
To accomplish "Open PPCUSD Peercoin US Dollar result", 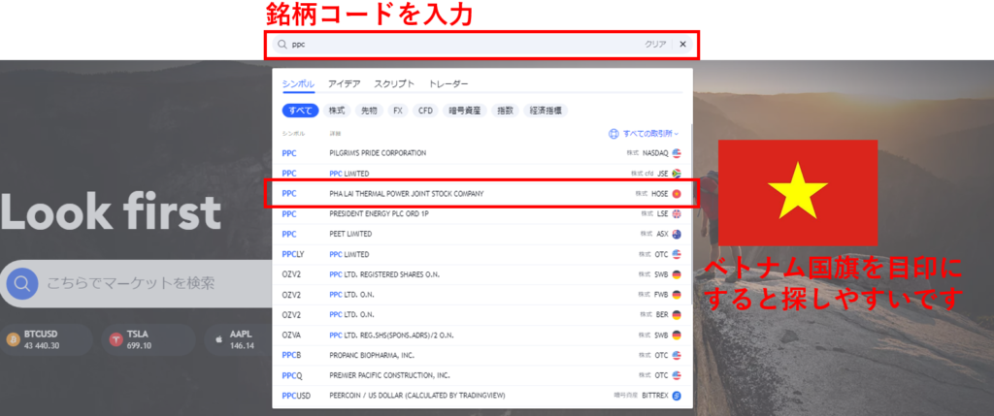I will click(x=481, y=396).
